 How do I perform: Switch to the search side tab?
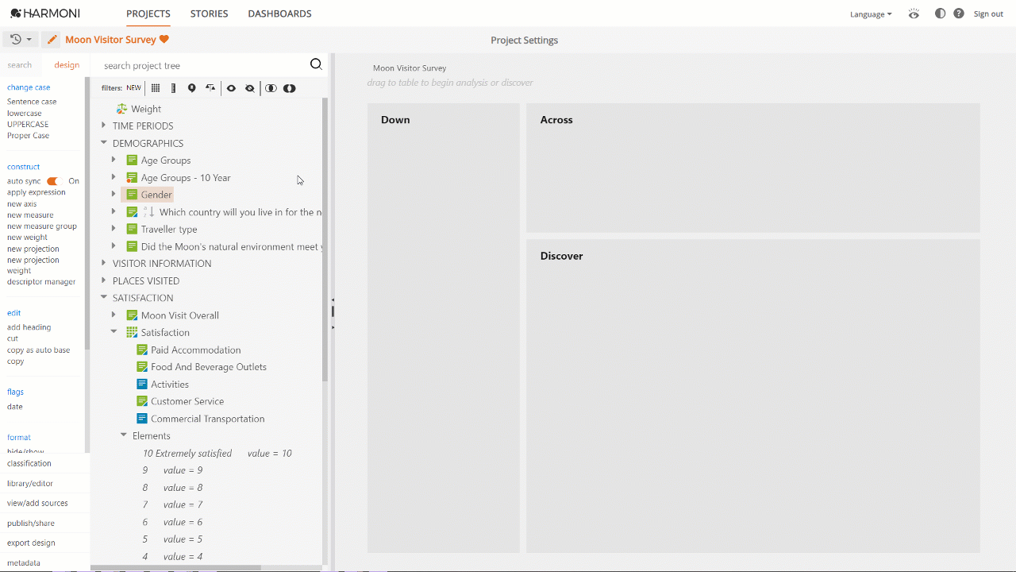(20, 65)
